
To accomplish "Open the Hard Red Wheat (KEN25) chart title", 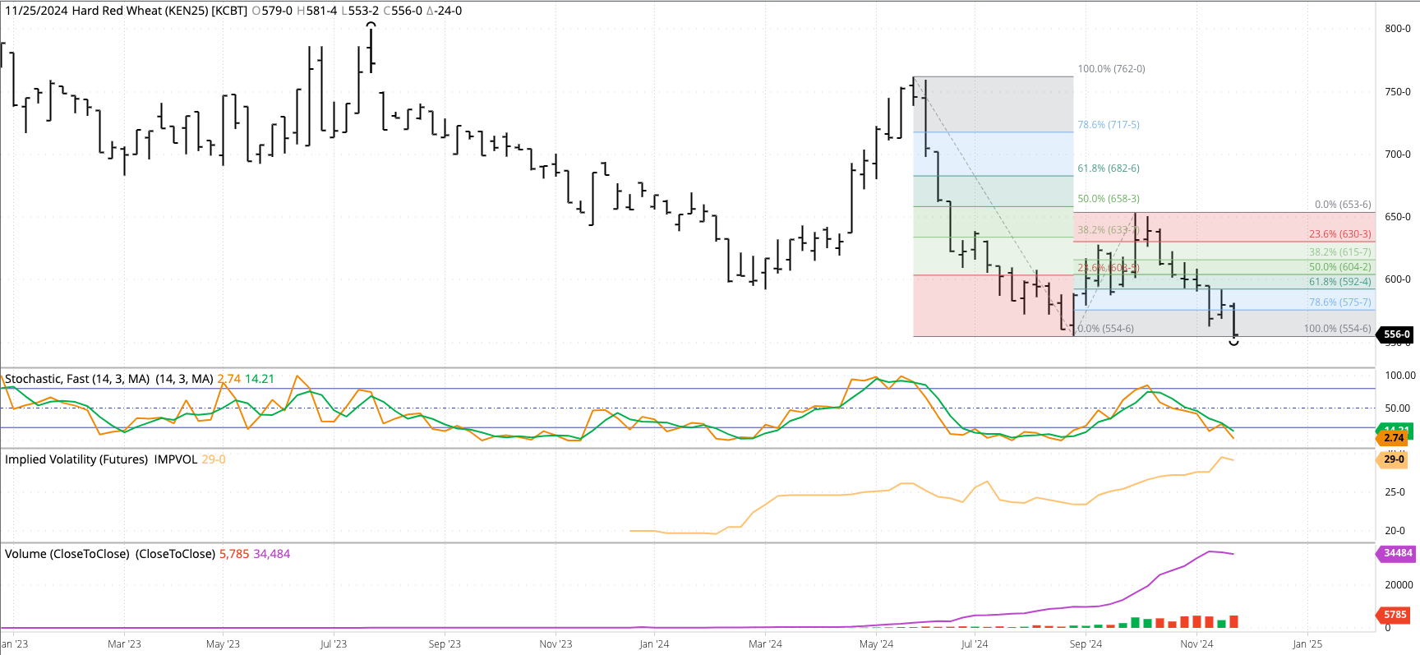I will pos(126,11).
